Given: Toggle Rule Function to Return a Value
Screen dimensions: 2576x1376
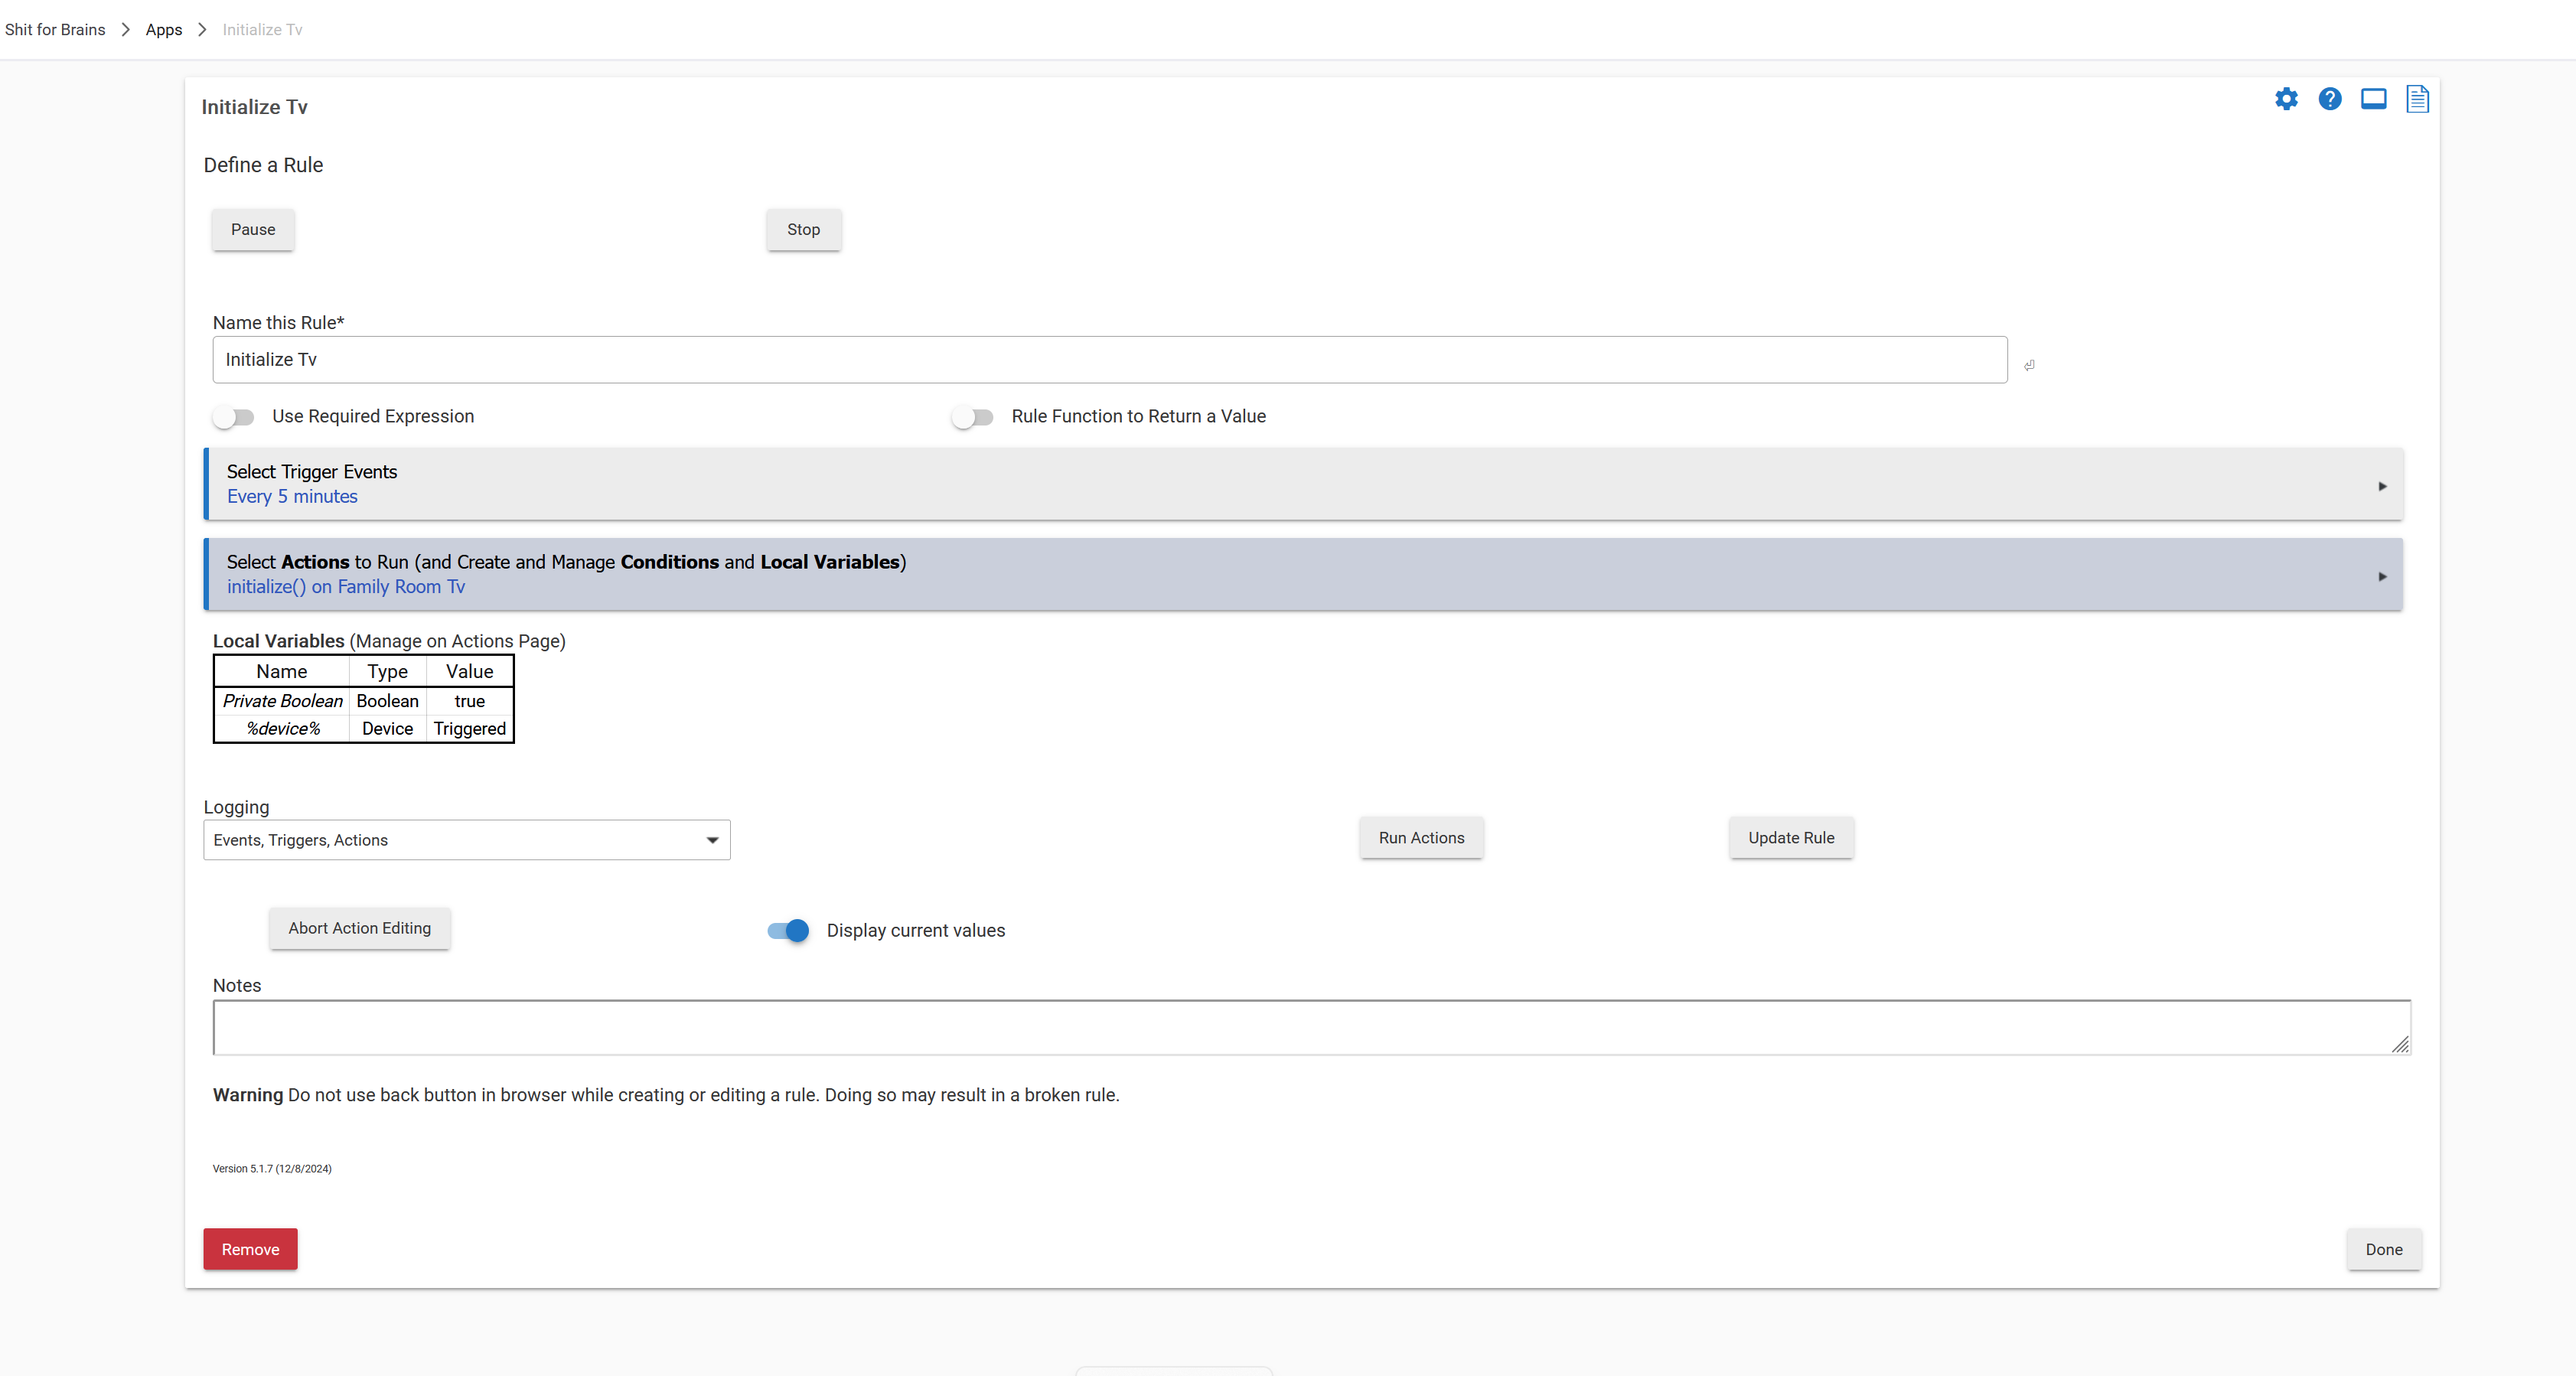Looking at the screenshot, I should (972, 417).
